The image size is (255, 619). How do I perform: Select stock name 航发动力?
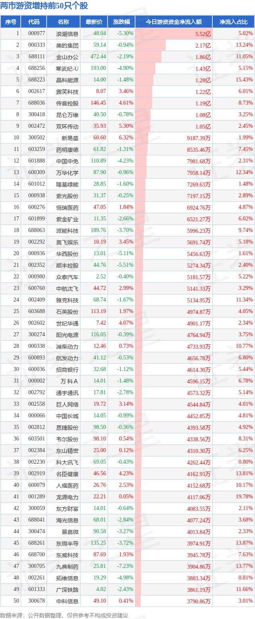tap(68, 358)
